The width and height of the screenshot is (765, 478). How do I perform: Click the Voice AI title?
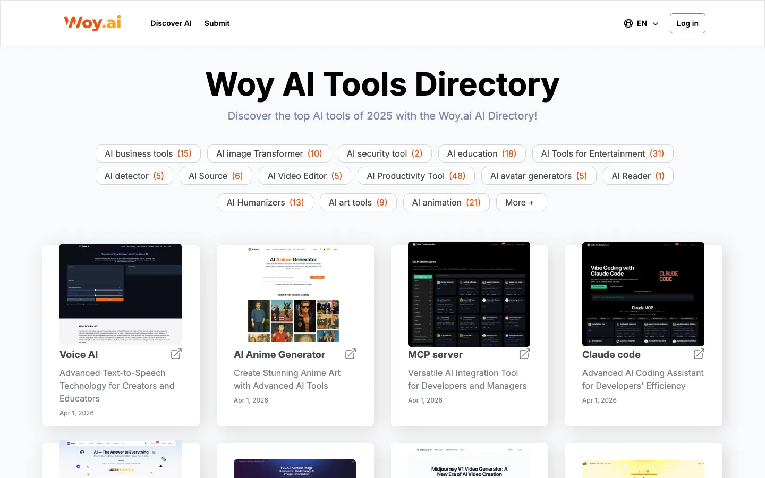[79, 354]
